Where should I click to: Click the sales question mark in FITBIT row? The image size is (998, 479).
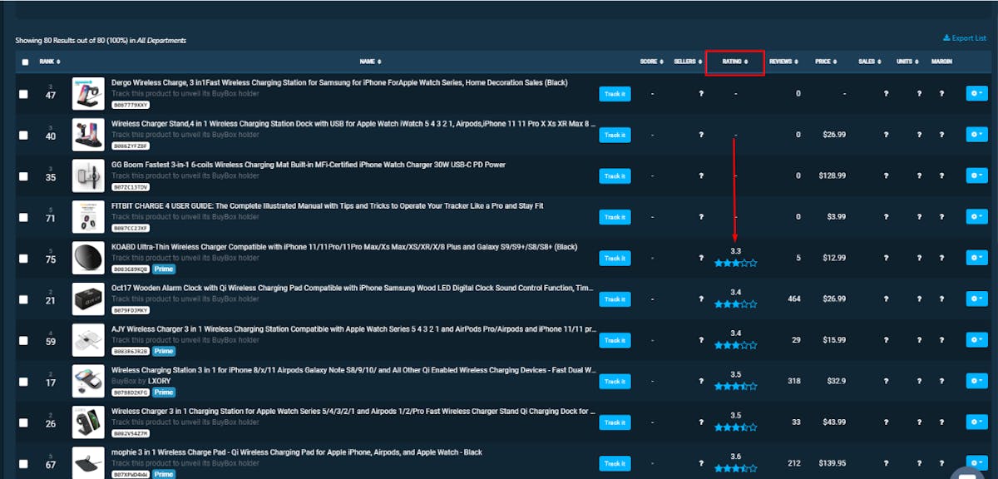tap(886, 217)
